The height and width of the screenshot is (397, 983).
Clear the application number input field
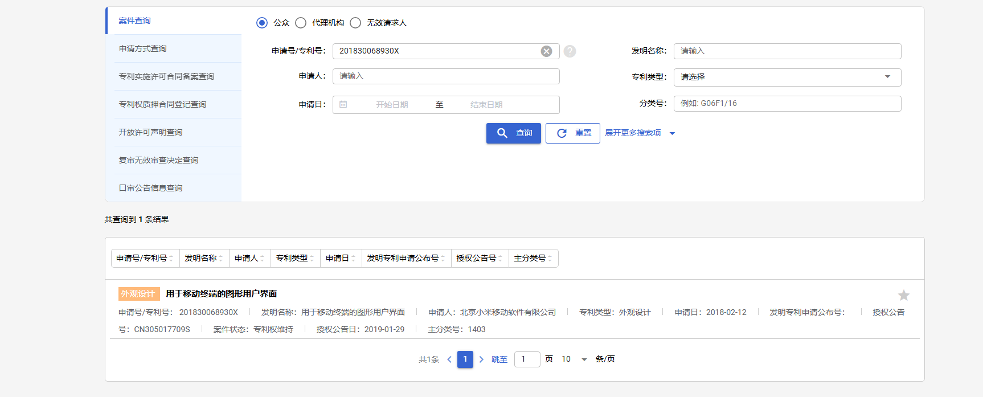point(546,51)
